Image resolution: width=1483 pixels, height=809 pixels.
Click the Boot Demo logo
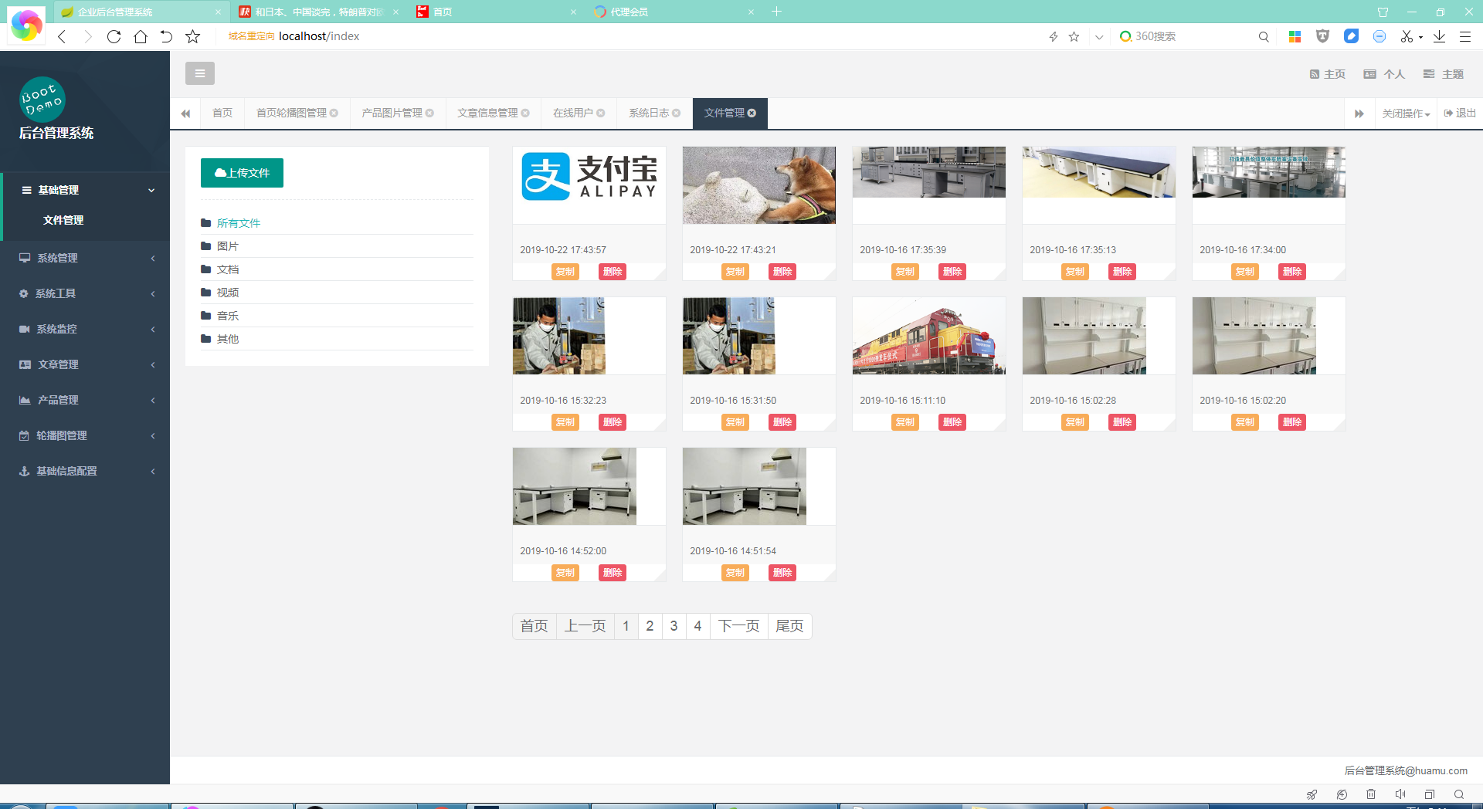[x=42, y=100]
